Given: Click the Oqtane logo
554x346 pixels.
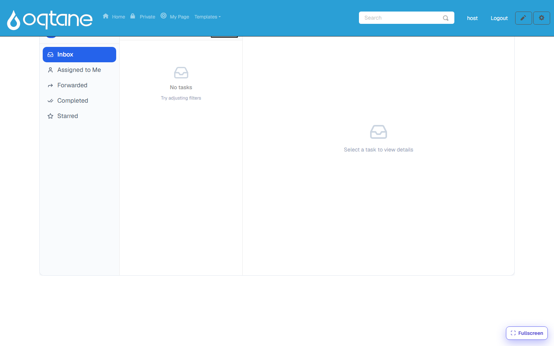Looking at the screenshot, I should 50,19.
